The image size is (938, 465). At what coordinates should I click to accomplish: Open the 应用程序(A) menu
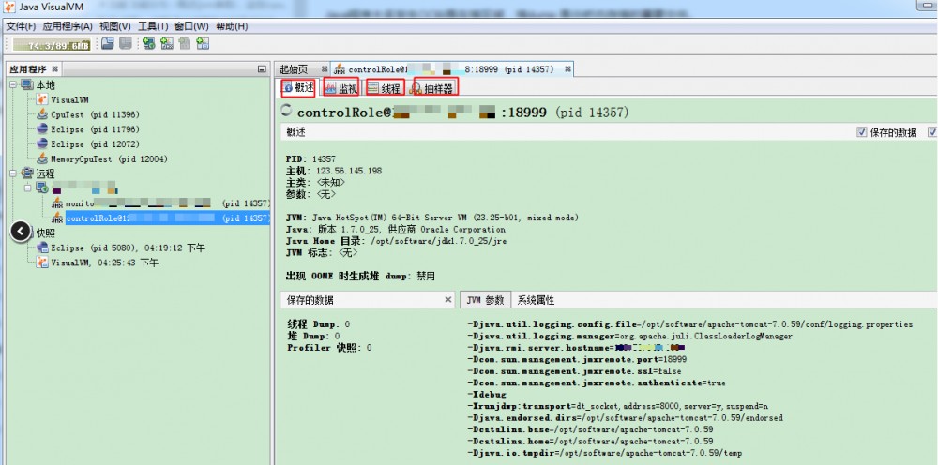click(67, 26)
